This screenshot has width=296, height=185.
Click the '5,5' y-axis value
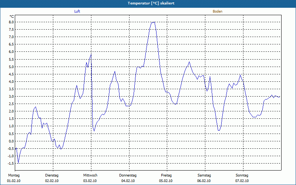(11, 59)
